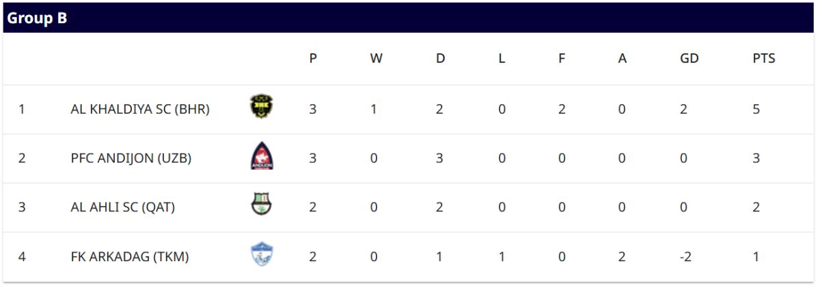
Task: Select the AL AHLI SC (QAT) team name
Action: point(123,207)
